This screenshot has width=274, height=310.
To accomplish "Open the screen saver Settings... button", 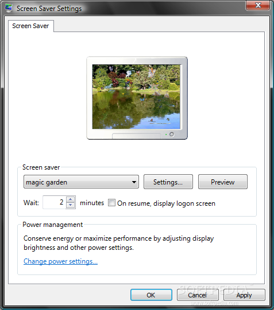I will coord(168,182).
